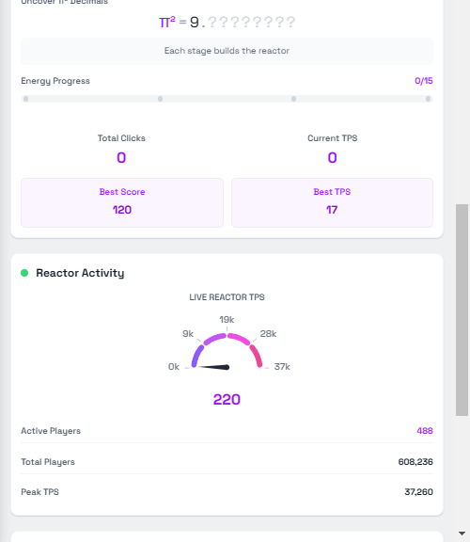Image resolution: width=470 pixels, height=542 pixels.
Task: Click the 19k gauge tick label
Action: tap(227, 320)
